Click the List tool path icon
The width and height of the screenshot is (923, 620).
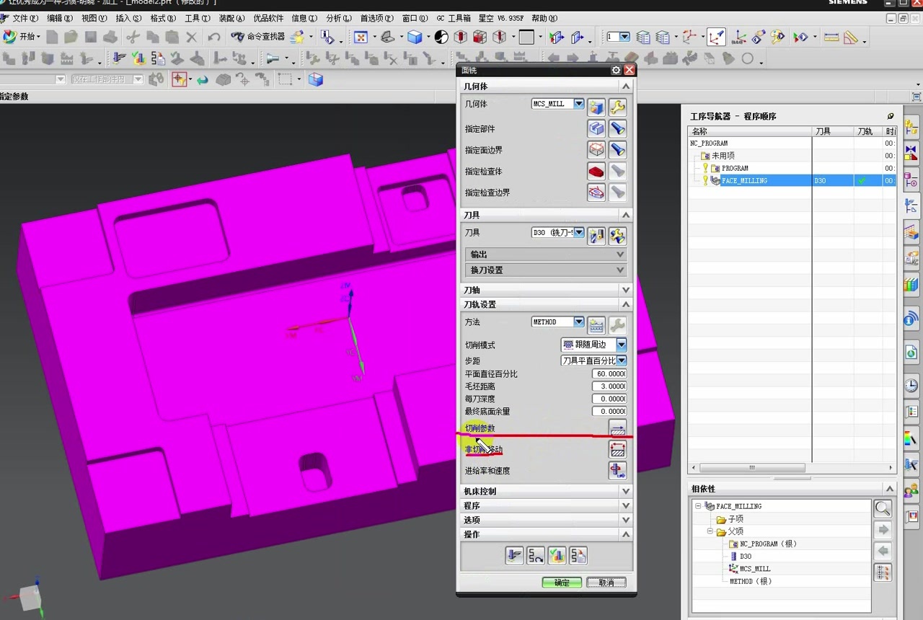(x=578, y=555)
